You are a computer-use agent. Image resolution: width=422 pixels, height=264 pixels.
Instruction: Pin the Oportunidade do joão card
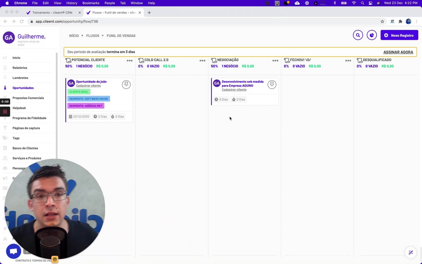point(126,84)
